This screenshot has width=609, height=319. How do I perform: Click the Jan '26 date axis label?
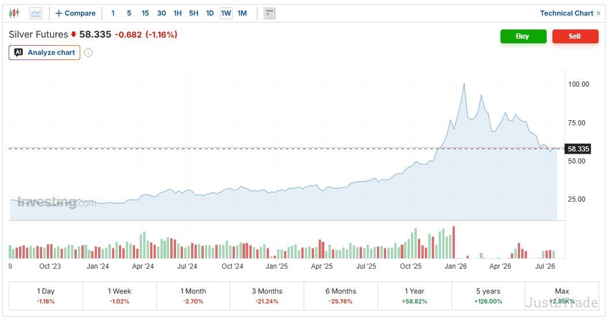[455, 266]
